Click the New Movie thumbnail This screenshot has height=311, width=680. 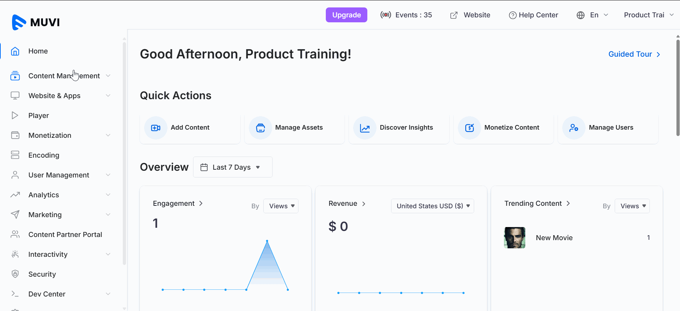pos(514,238)
